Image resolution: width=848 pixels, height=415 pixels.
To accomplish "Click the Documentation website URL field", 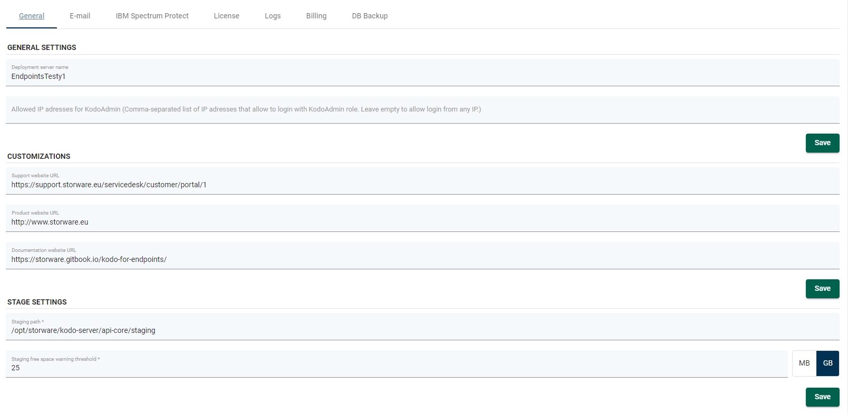I will [421, 259].
